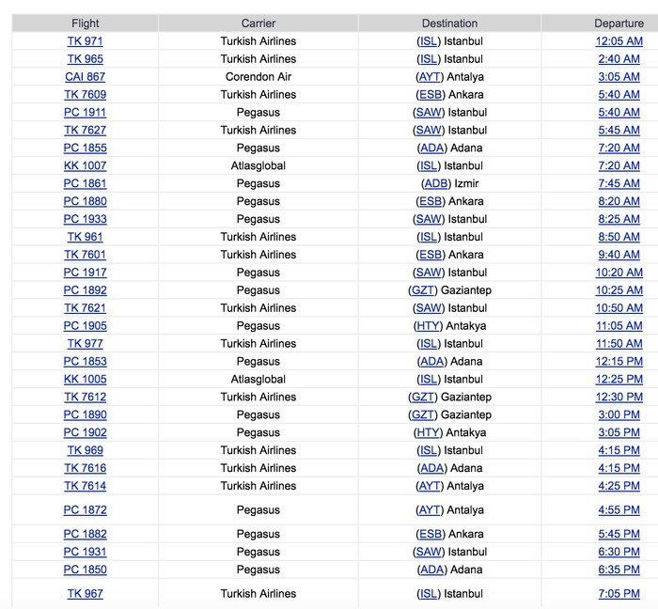Click the Carrier column header
658x609 pixels.
click(258, 23)
